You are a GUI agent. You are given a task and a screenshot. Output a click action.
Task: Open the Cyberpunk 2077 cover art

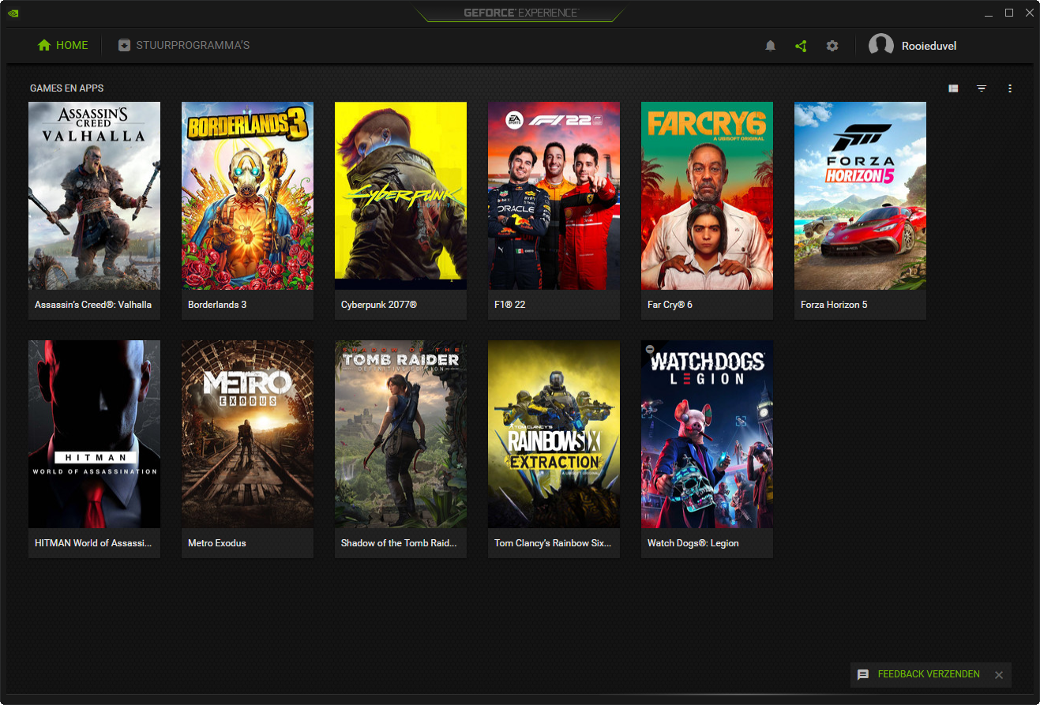(x=400, y=196)
